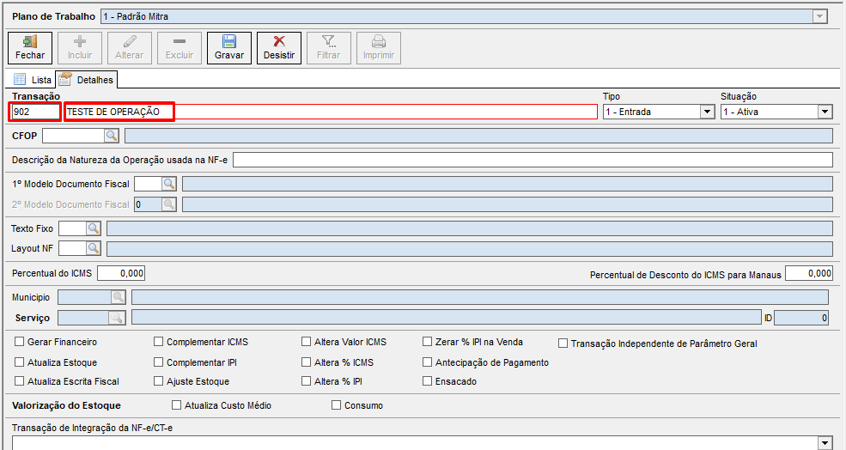Click the Incluir toolbar button
The height and width of the screenshot is (450, 846).
point(80,48)
